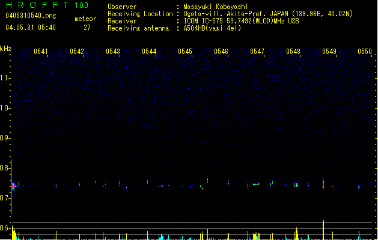Viewport: 378px width, 240px height.
Task: Click the meteor count value 27
Action: click(87, 28)
